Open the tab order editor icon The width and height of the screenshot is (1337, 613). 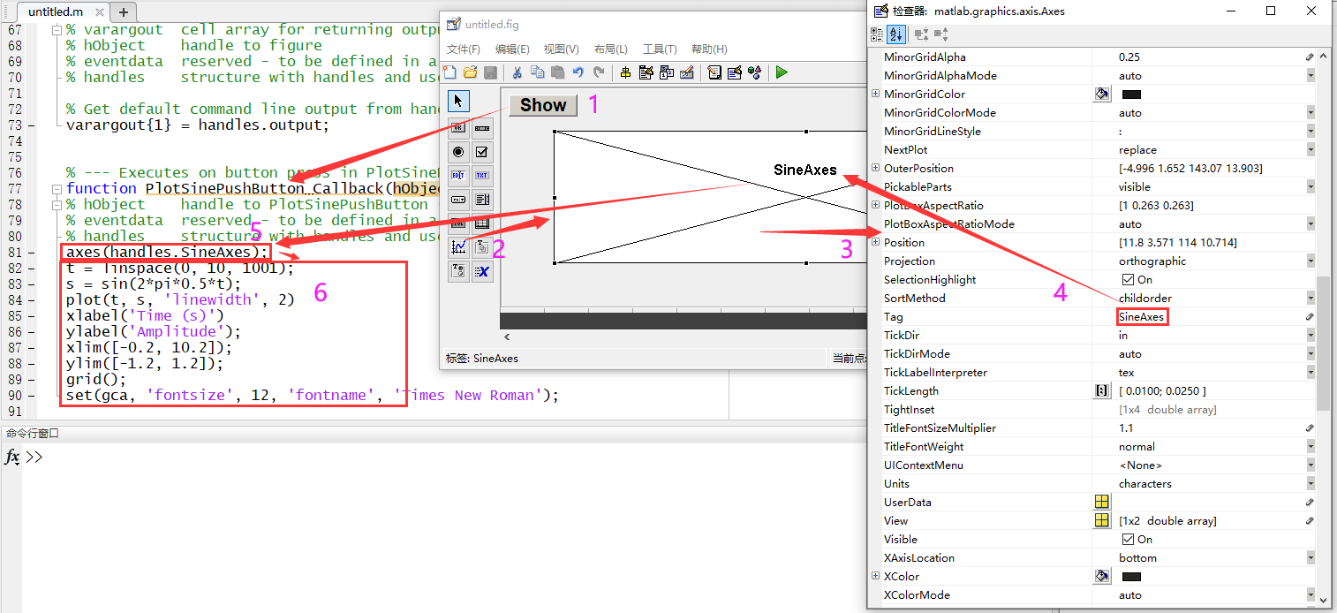[666, 72]
